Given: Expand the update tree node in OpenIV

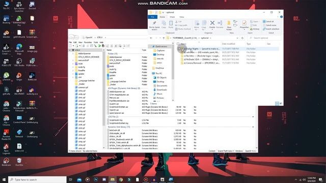Looking at the screenshot, I should [x=73, y=74].
